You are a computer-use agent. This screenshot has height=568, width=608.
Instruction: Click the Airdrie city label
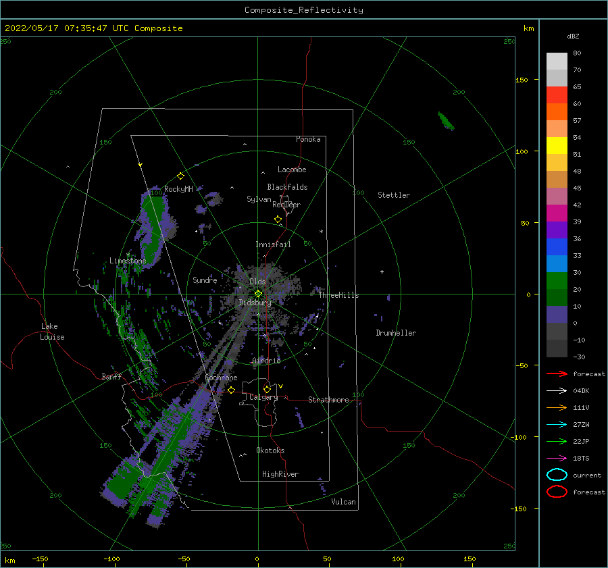[266, 361]
